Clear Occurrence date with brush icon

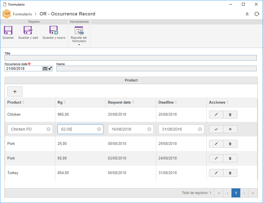point(50,69)
